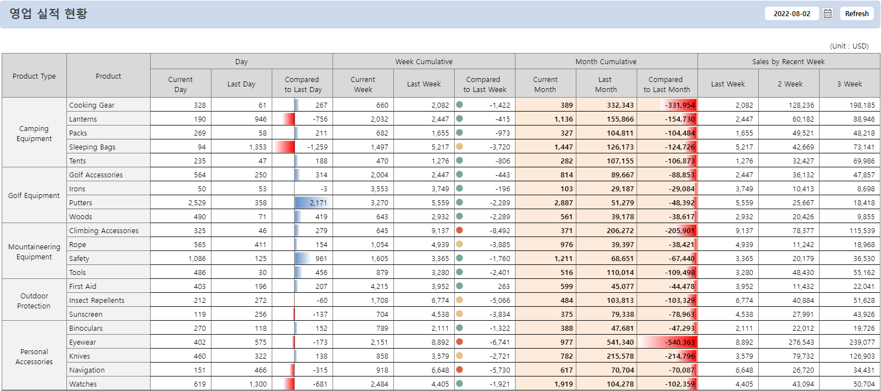
Task: Click the Compared to Last Month column header
Action: 666,84
